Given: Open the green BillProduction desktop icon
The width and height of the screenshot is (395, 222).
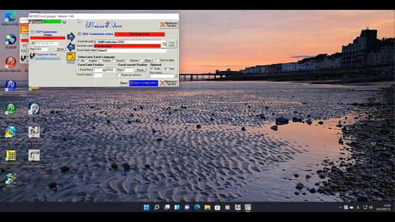Looking at the screenshot, I should [10, 109].
